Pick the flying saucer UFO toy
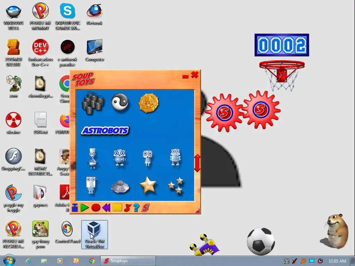 [x=120, y=186]
